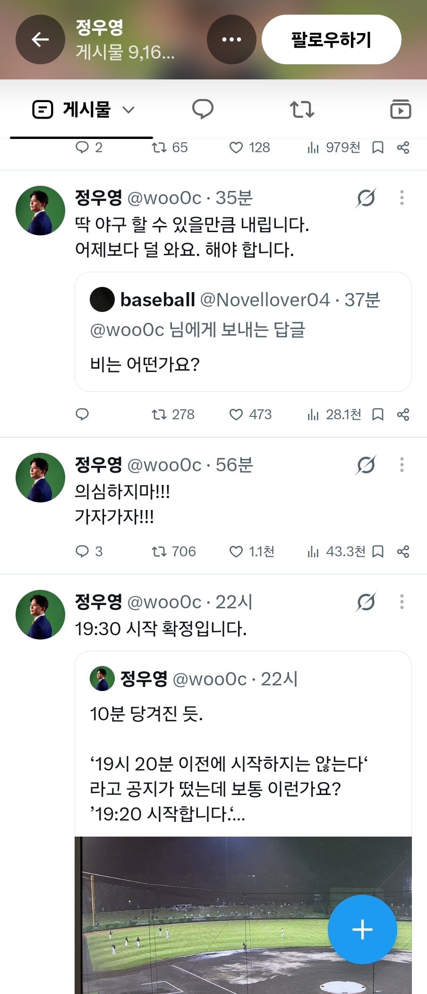
Task: Like the post with 473 likes
Action: [250, 415]
